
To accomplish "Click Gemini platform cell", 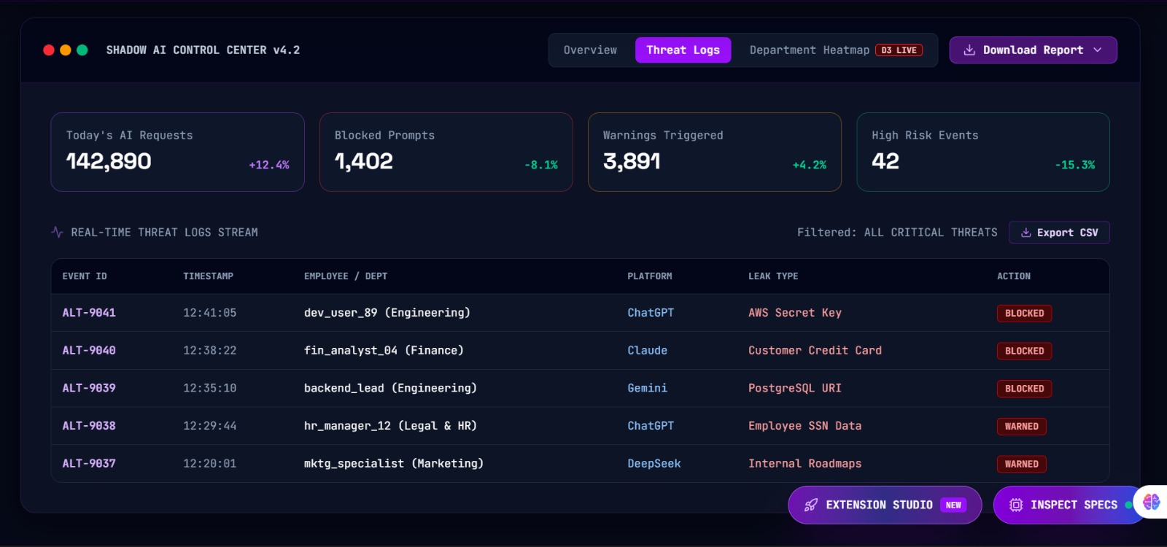I will 648,388.
